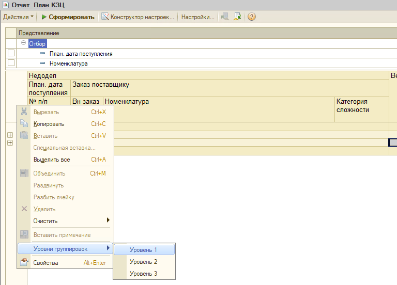Select the Отбор tree item

[x=37, y=43]
